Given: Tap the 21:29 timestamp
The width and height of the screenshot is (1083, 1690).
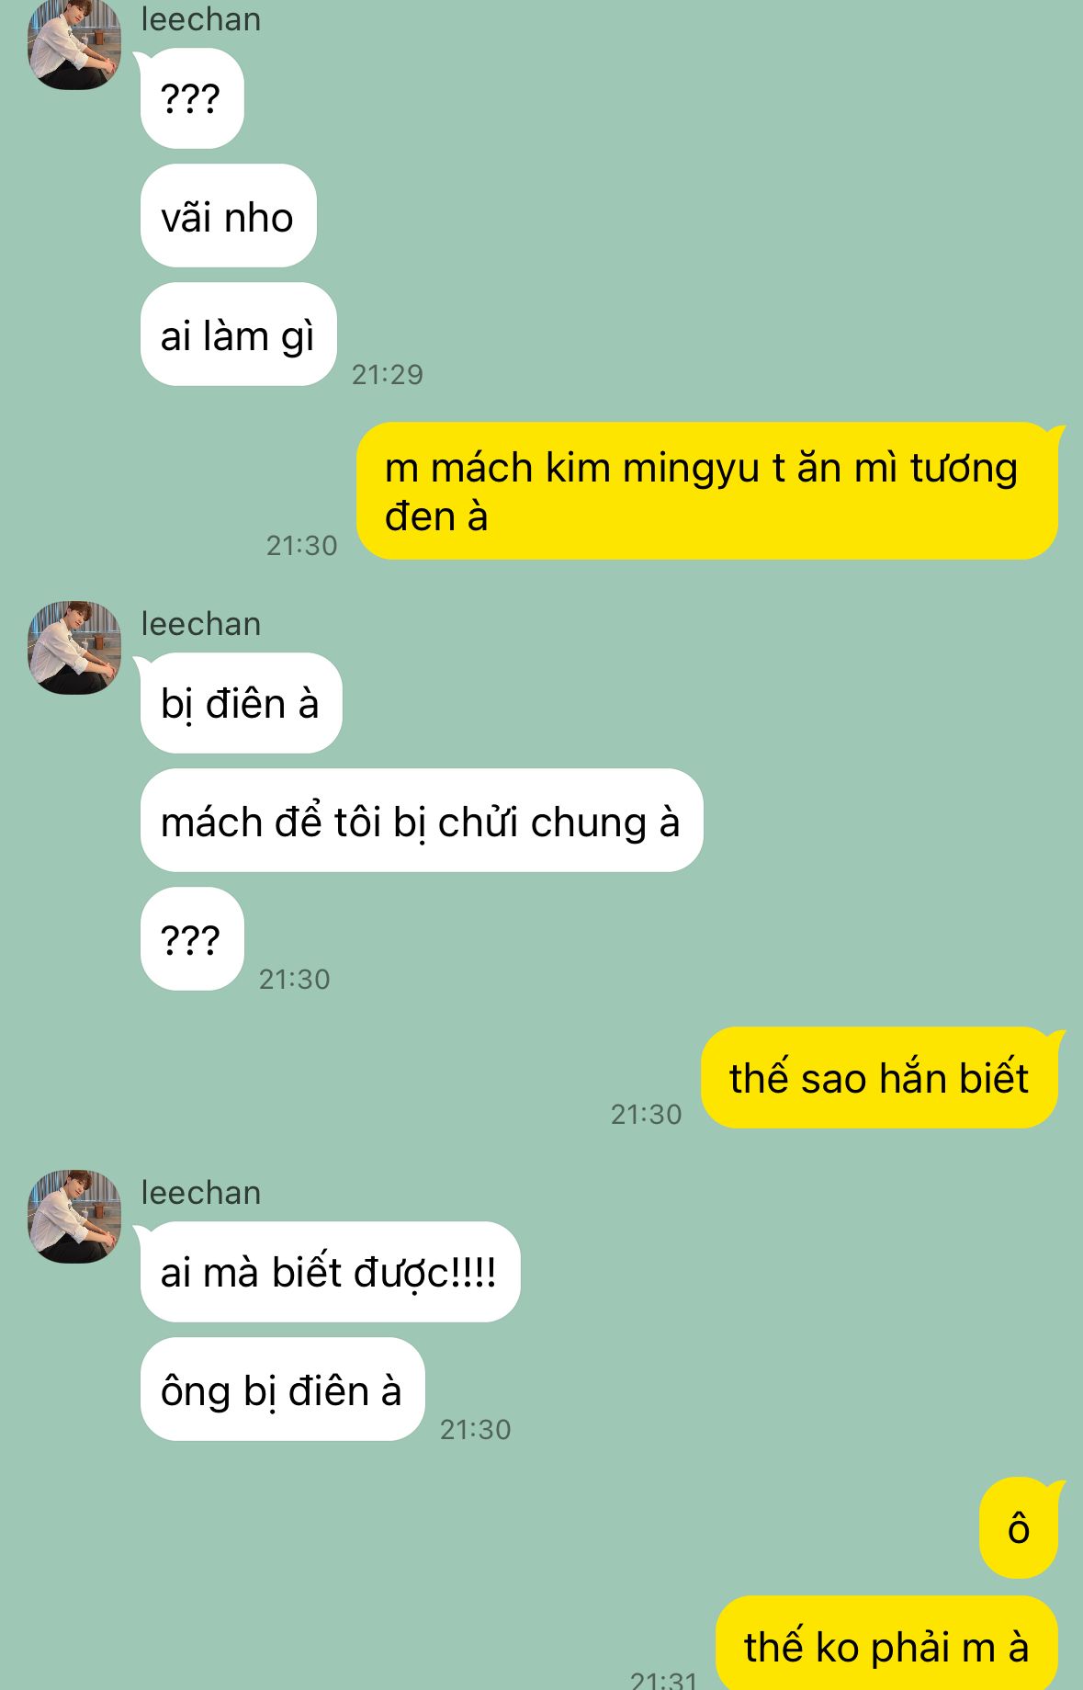Looking at the screenshot, I should tap(388, 374).
